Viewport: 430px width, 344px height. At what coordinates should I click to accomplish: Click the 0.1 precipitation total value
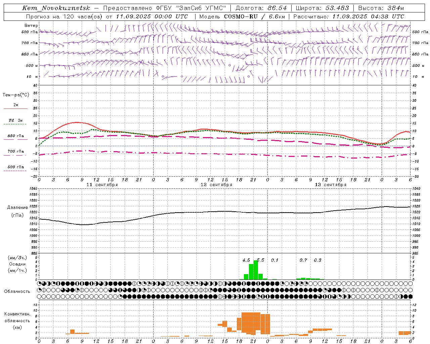pyautogui.click(x=274, y=260)
